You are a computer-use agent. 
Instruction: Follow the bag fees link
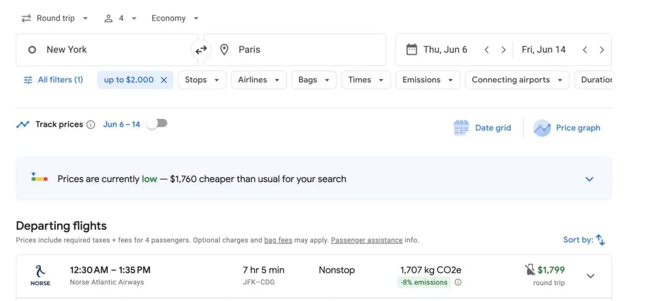pos(278,240)
